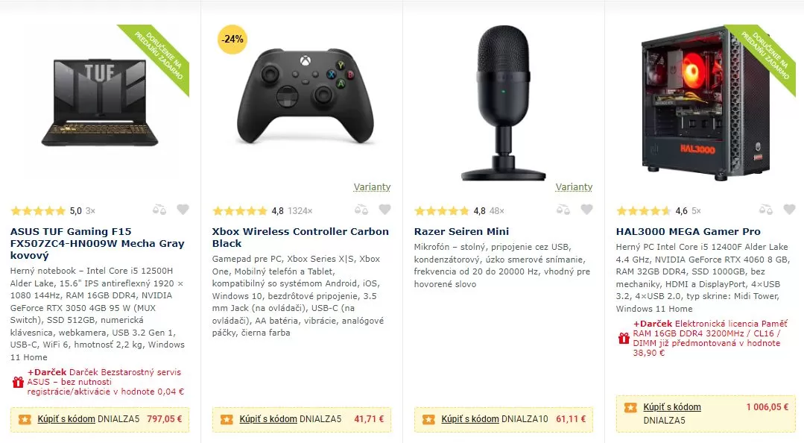This screenshot has height=443, width=804.
Task: Click the compare scales icon for Razer Seiren Mini
Action: [x=563, y=210]
